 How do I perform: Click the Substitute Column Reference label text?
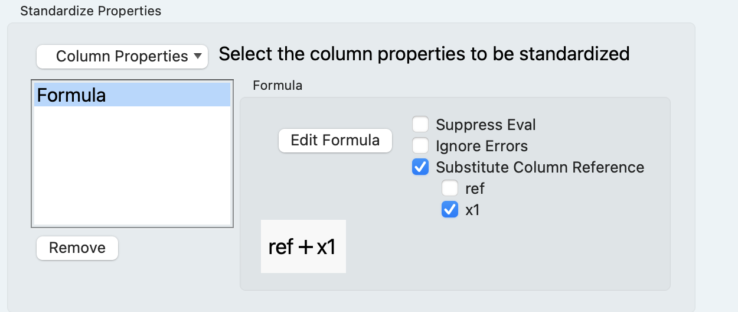click(x=540, y=167)
